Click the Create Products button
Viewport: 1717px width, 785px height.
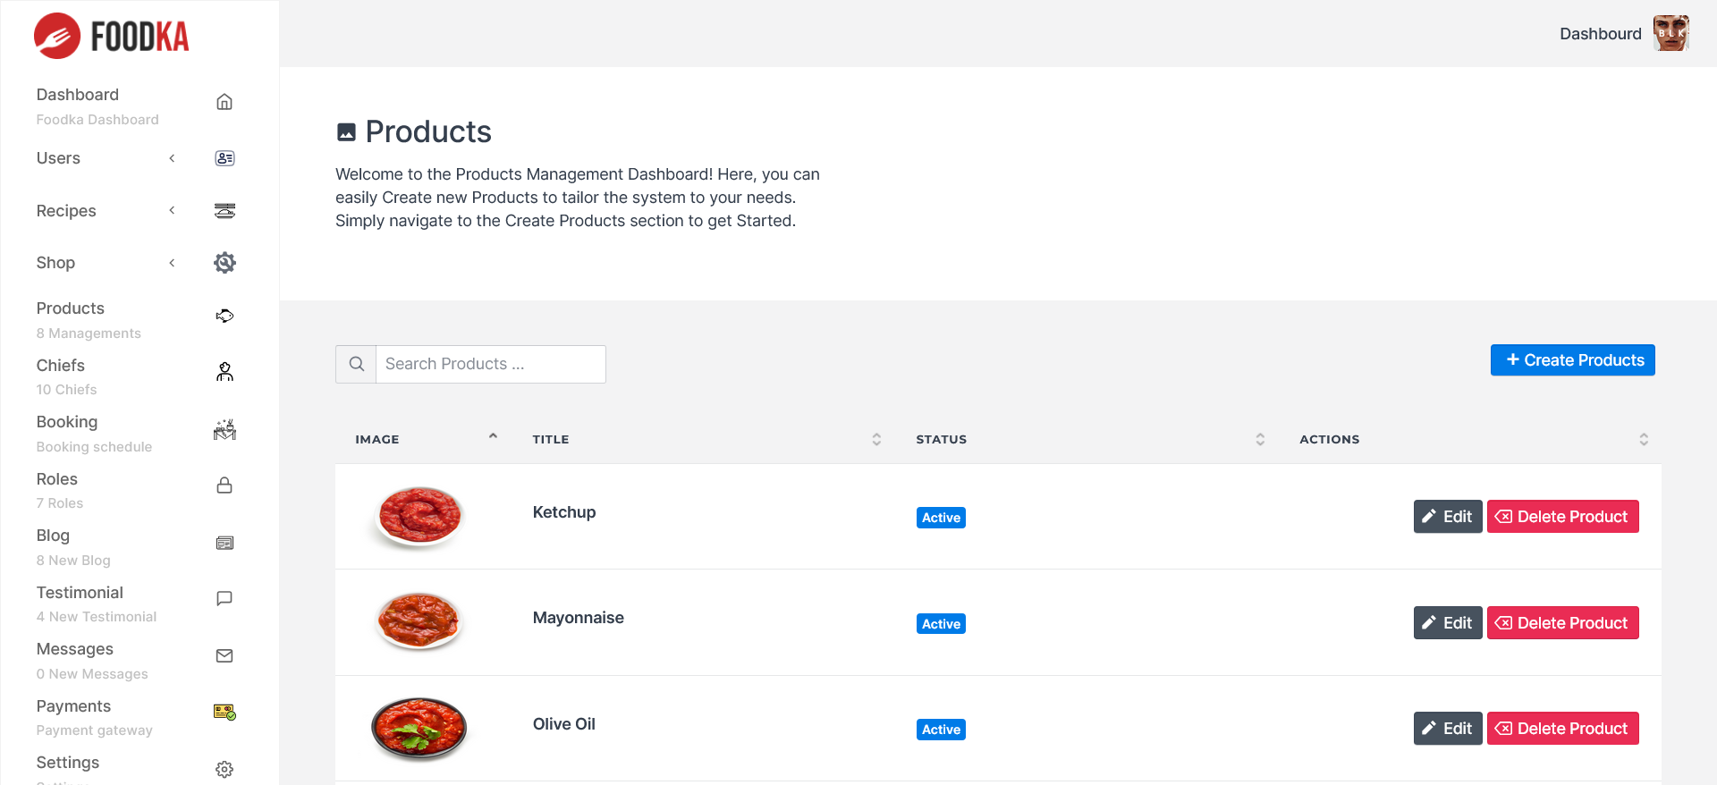click(1572, 360)
